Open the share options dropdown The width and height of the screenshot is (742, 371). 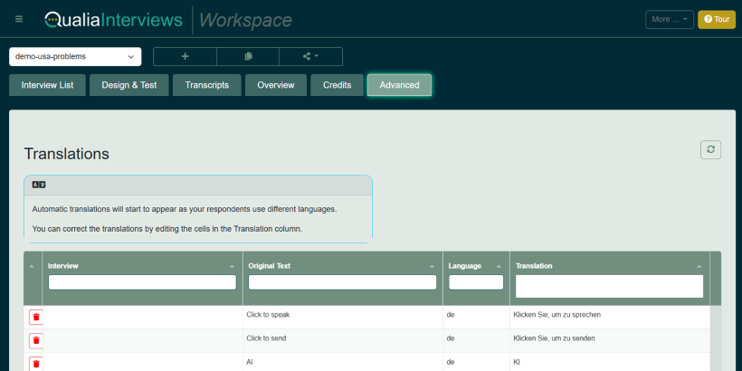coord(311,56)
